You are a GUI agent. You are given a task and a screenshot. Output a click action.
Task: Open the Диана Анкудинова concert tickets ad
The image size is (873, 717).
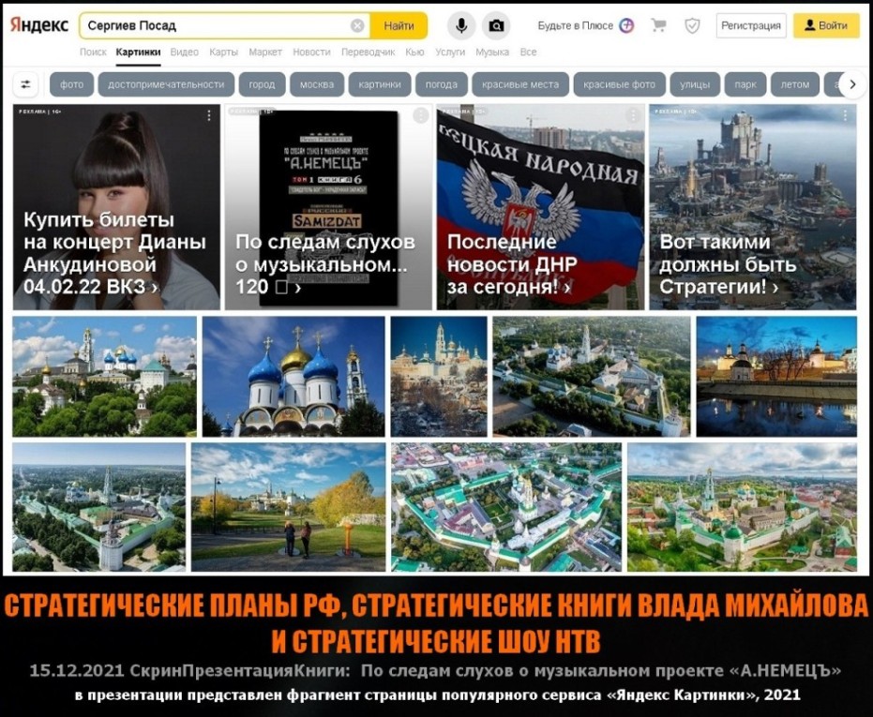click(116, 206)
